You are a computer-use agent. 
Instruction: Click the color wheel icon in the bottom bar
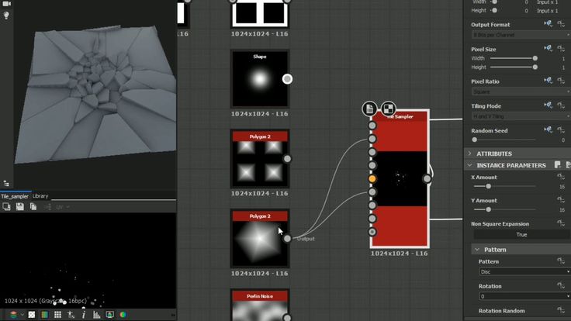click(x=123, y=315)
